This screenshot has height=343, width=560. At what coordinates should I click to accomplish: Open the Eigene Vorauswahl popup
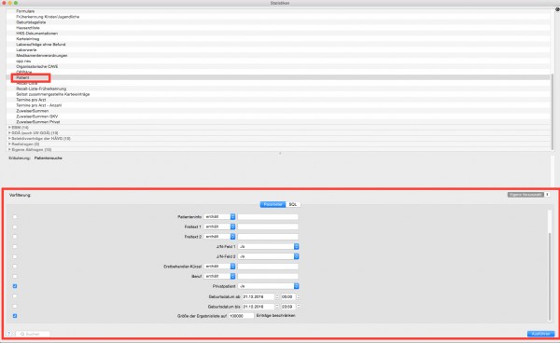pyautogui.click(x=528, y=195)
